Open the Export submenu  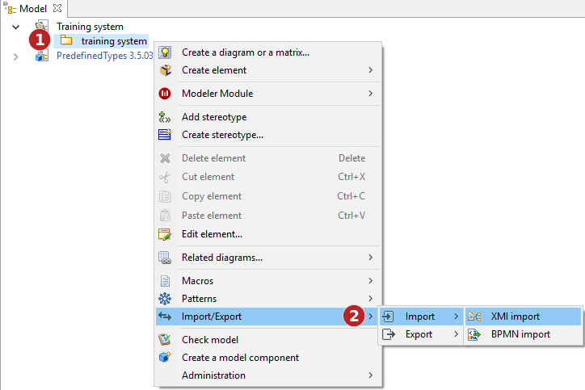click(x=419, y=334)
